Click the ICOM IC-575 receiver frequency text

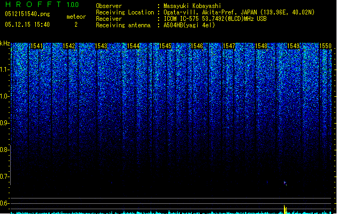[x=215, y=19]
